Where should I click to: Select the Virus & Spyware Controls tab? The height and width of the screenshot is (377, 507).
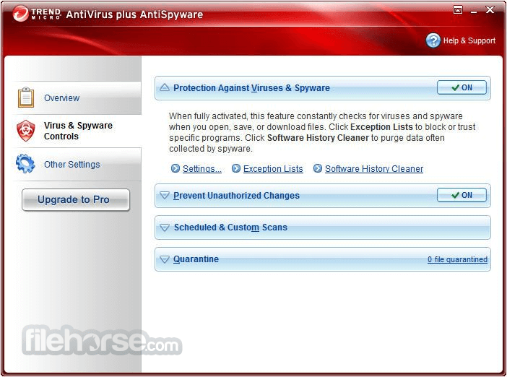(77, 131)
